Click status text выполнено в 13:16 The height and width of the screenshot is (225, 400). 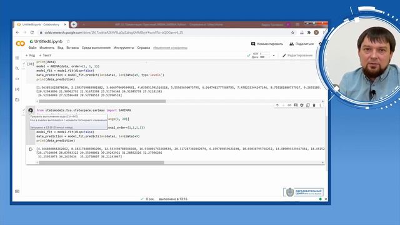coord(173,199)
